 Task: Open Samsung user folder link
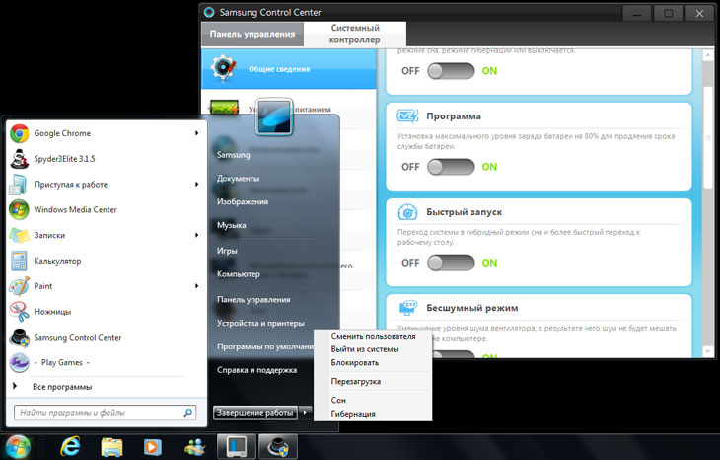click(x=234, y=155)
